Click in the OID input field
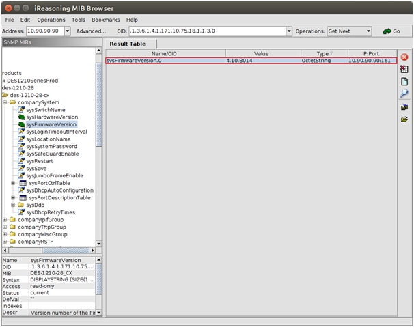Image resolution: width=414 pixels, height=327 pixels. pos(205,31)
